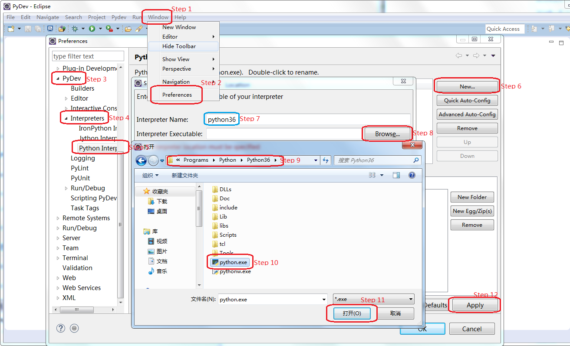This screenshot has height=346, width=570.
Task: Click the Back arrow in Preferences header
Action: (459, 55)
